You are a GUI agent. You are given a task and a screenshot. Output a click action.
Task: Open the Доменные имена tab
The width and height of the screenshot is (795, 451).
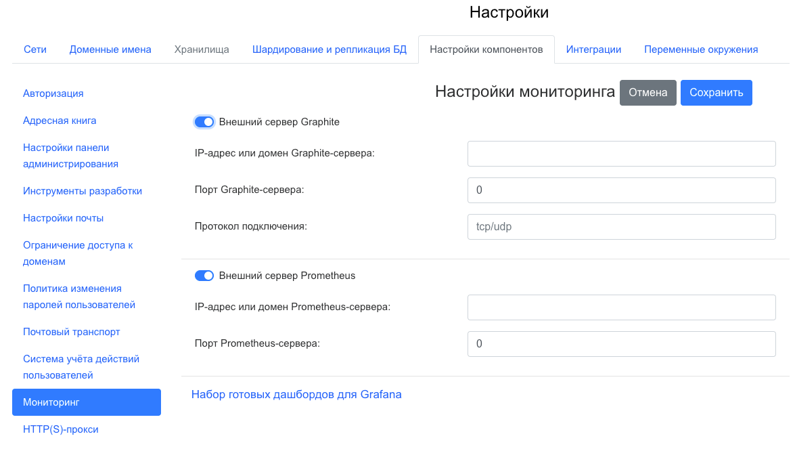110,49
